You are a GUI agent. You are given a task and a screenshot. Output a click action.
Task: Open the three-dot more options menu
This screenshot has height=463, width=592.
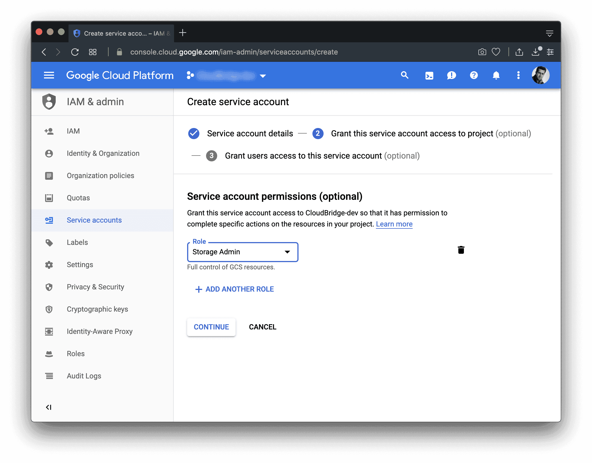518,75
